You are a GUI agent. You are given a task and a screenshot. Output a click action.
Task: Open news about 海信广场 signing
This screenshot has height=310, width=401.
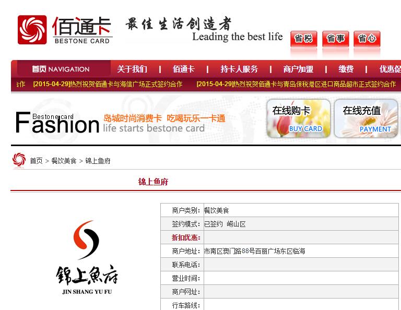(108, 84)
